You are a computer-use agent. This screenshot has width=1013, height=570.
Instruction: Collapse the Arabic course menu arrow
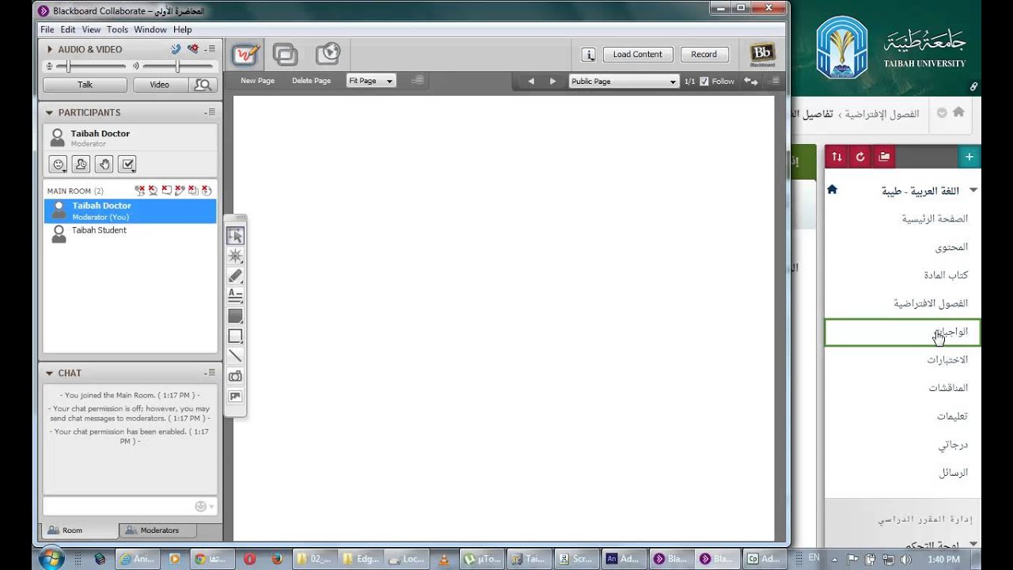point(973,191)
